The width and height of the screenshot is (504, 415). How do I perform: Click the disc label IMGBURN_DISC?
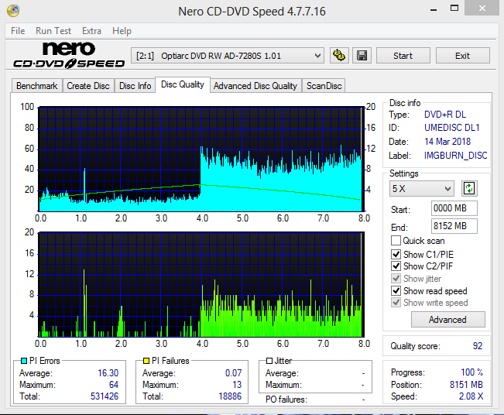click(x=455, y=156)
